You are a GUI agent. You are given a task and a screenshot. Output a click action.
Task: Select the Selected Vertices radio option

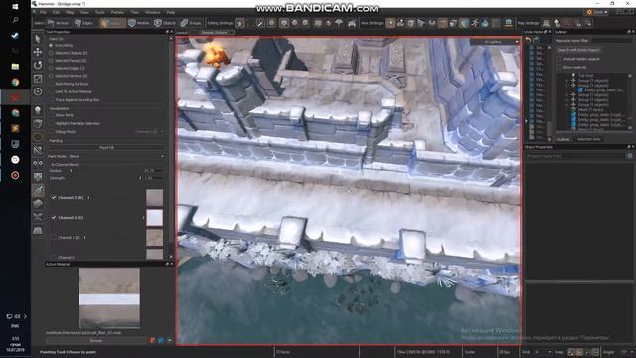(x=51, y=76)
